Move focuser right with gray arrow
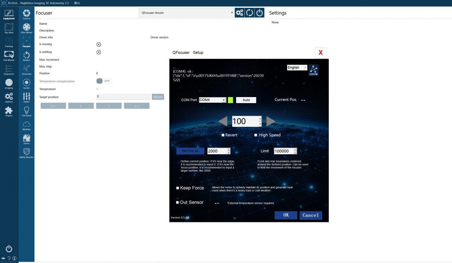452x263 pixels. coord(270,121)
